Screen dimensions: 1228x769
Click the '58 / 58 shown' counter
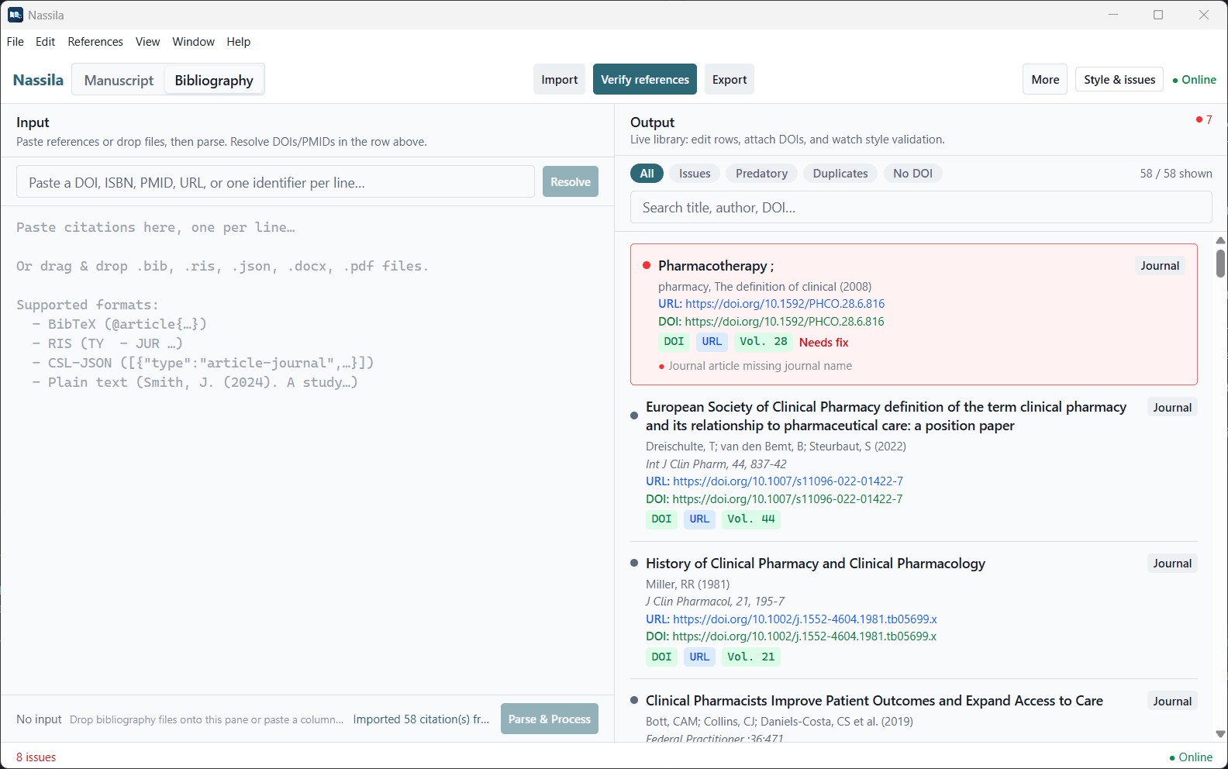(x=1175, y=174)
